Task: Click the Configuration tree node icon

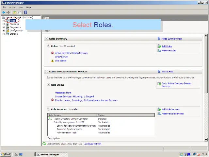Action: coord(8,30)
